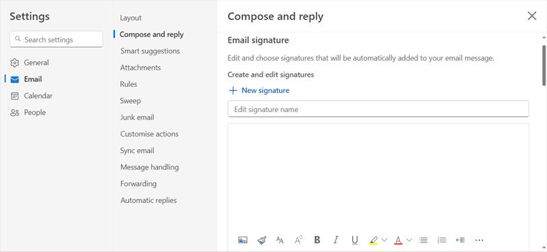547x252 pixels.
Task: Open Automatic replies settings
Action: point(148,200)
